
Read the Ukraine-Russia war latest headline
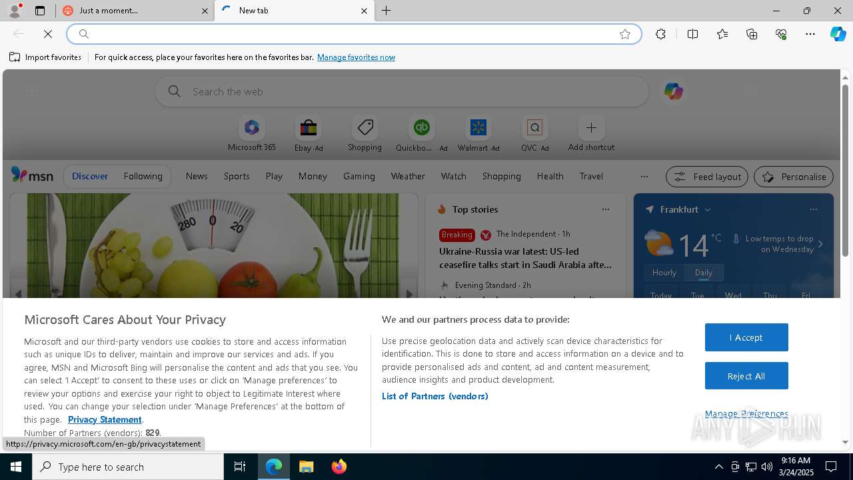tap(525, 258)
